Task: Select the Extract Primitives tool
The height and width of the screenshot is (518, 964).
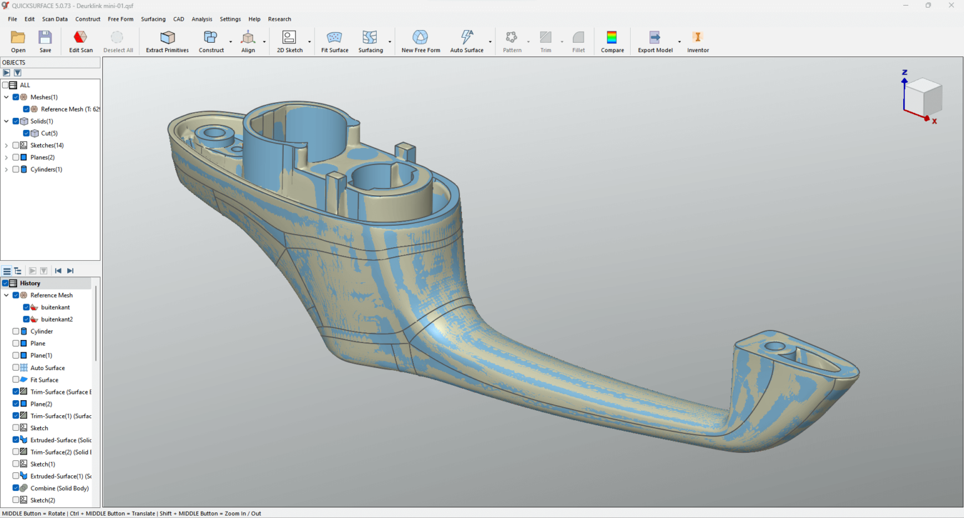Action: pos(166,41)
